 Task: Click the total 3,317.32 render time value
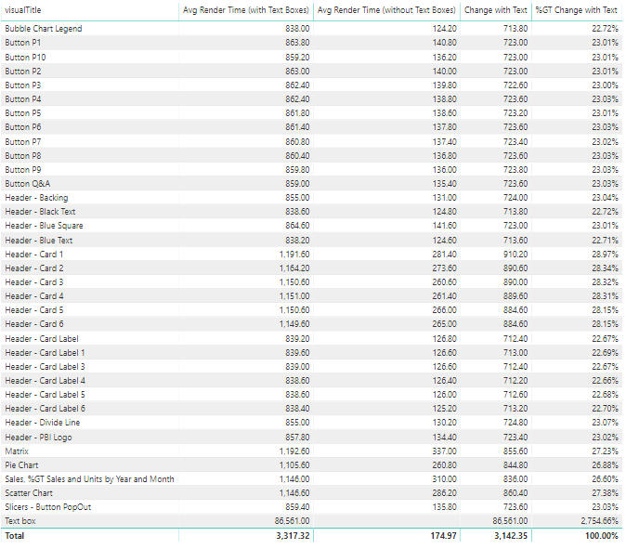[293, 536]
